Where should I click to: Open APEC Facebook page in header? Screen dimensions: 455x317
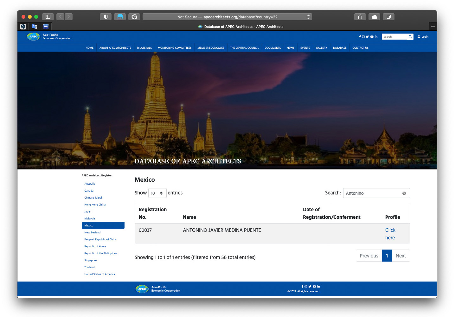[360, 37]
